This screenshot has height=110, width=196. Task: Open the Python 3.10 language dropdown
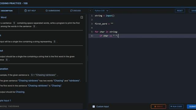coord(101,11)
